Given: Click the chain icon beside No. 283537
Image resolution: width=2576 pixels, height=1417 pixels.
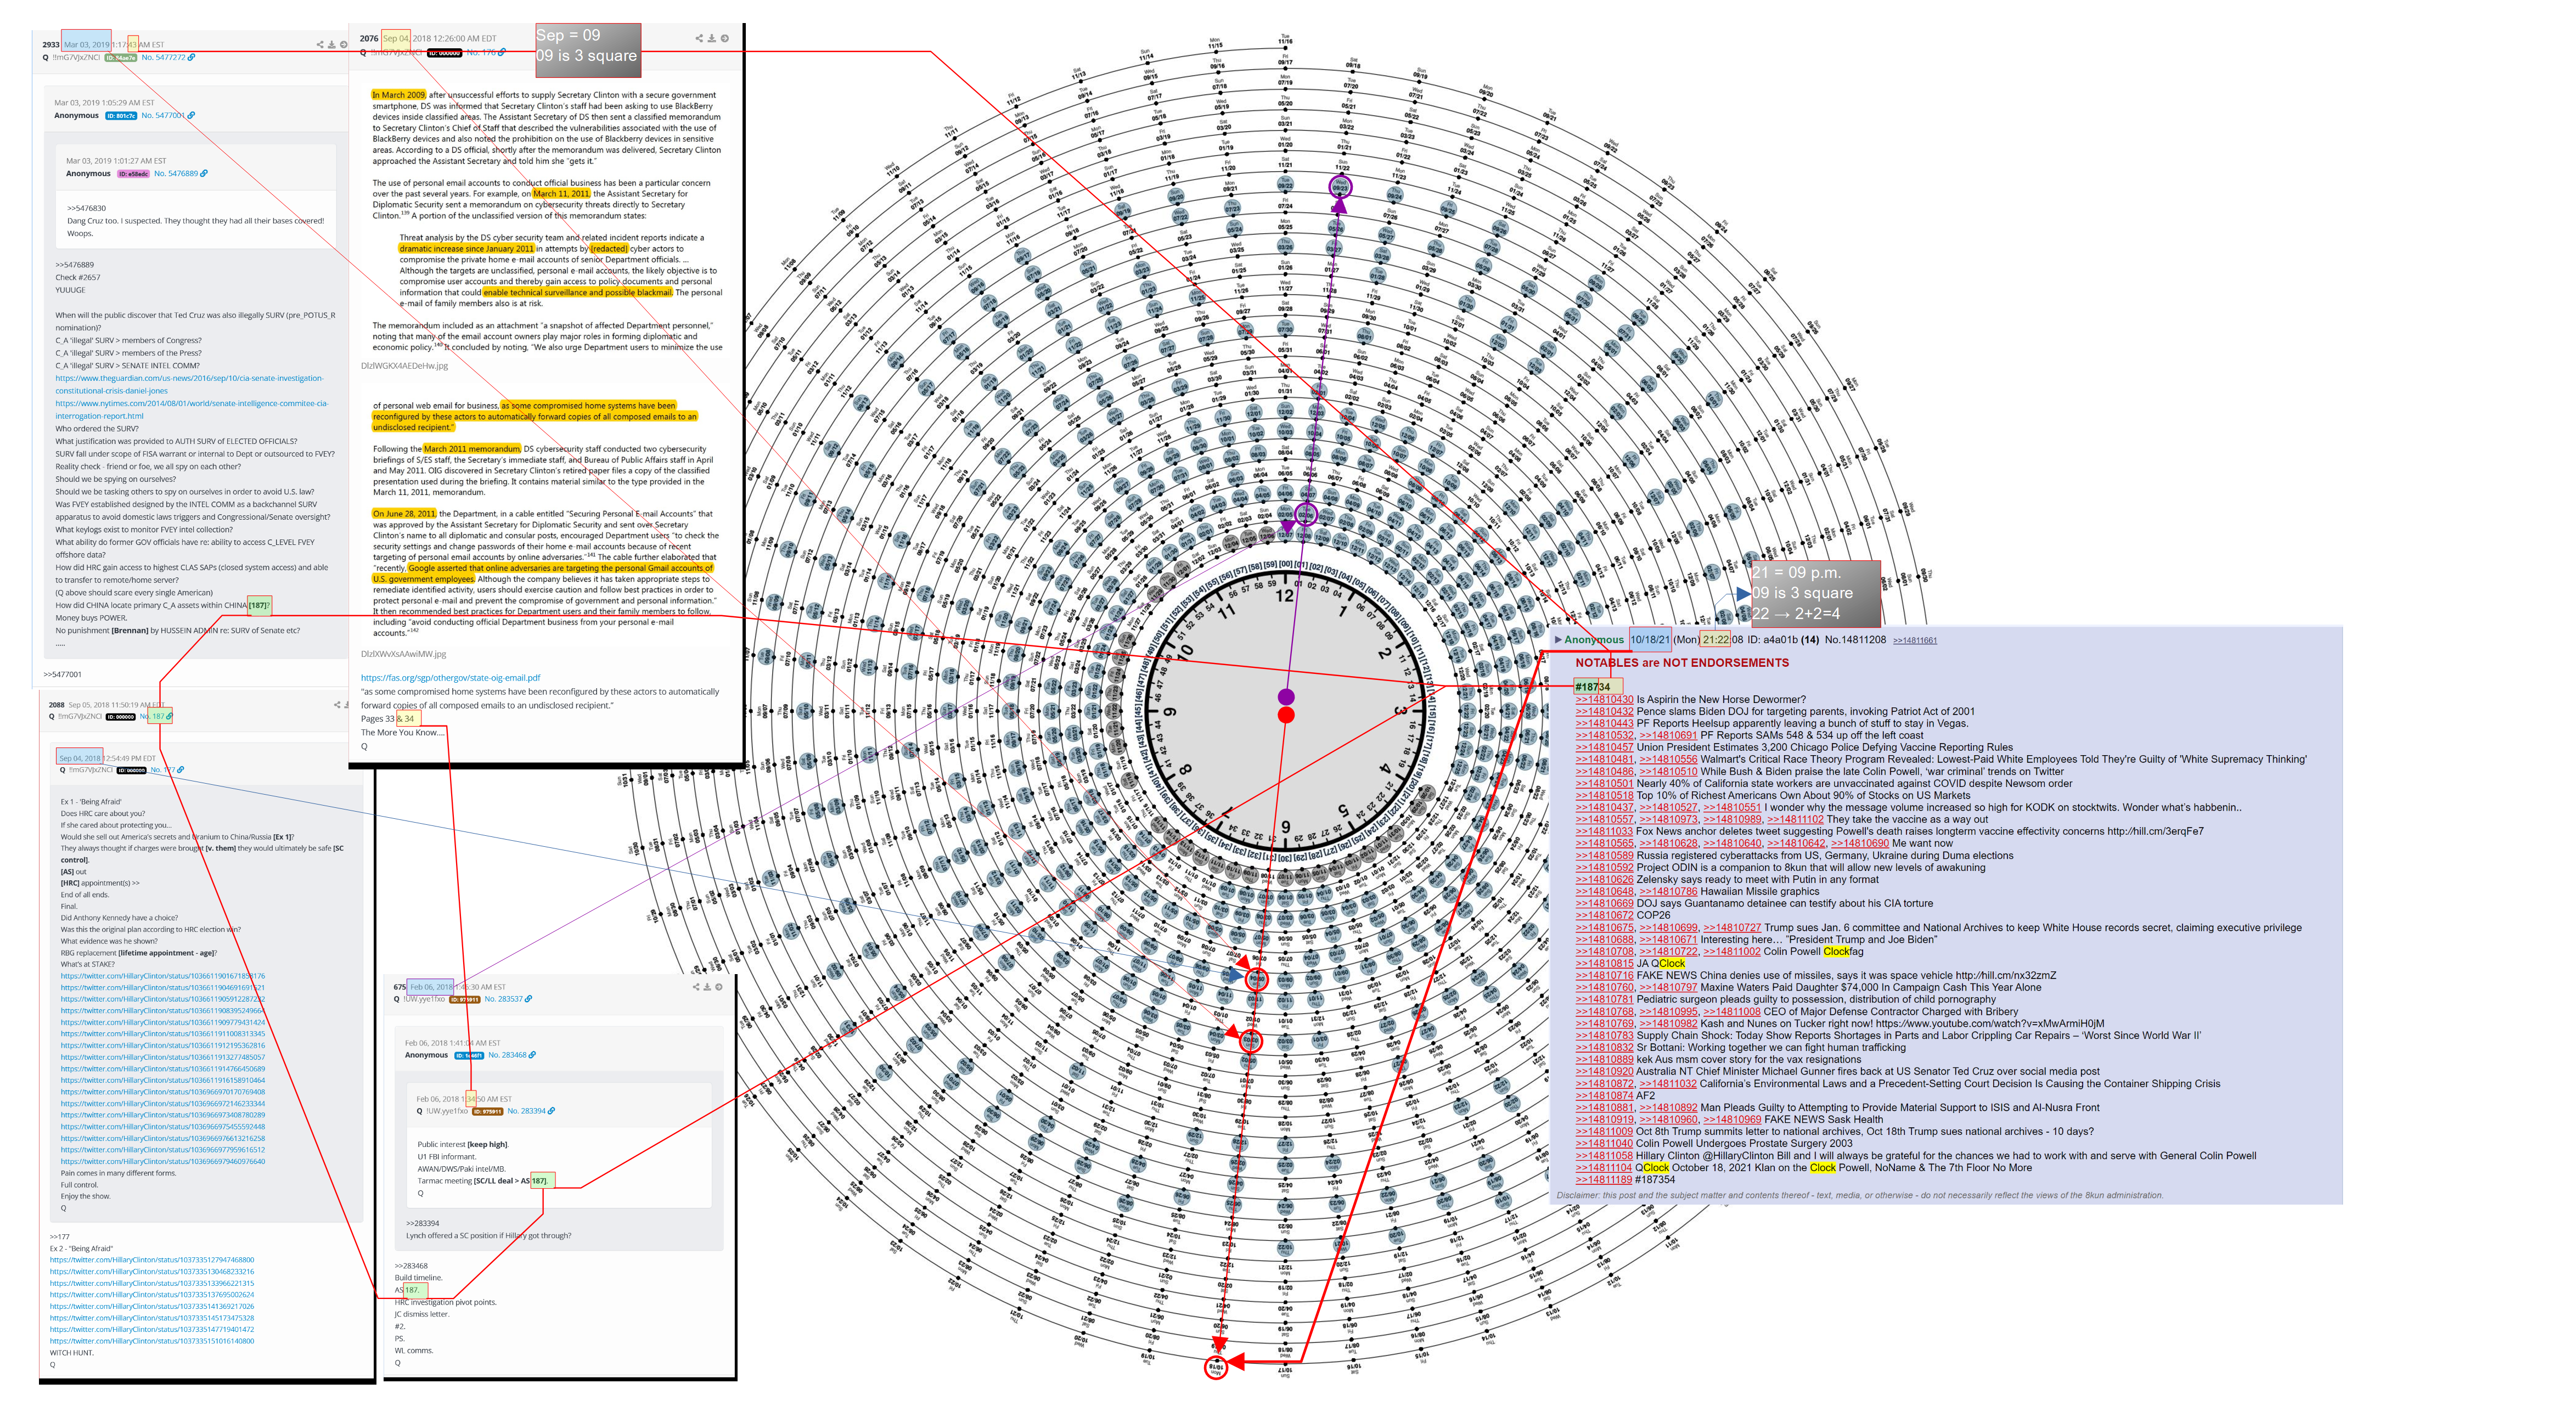Looking at the screenshot, I should [529, 998].
